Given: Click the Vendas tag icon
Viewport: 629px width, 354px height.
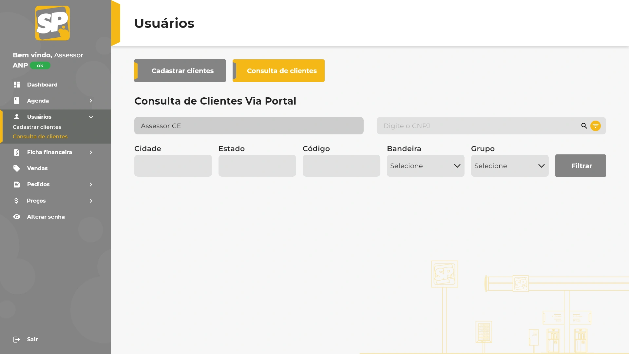Looking at the screenshot, I should pos(17,168).
